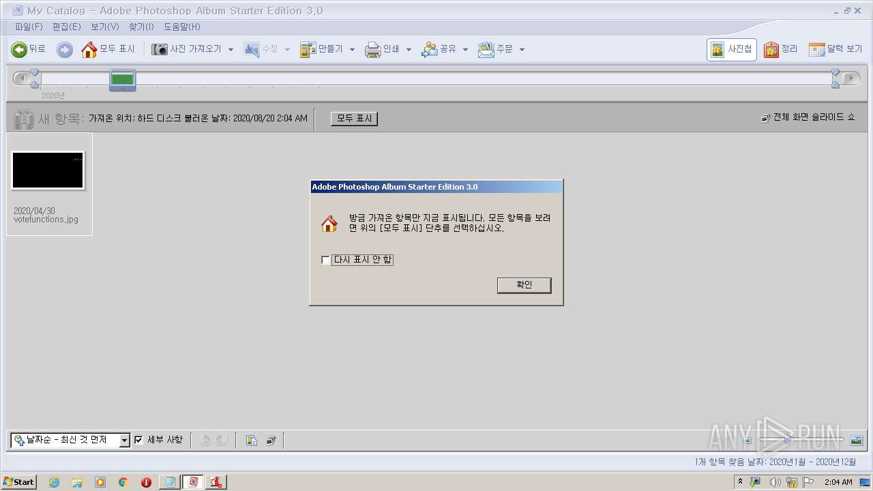Open Windows Media Player taskbar icon
Screen dimensions: 873x491
100,482
